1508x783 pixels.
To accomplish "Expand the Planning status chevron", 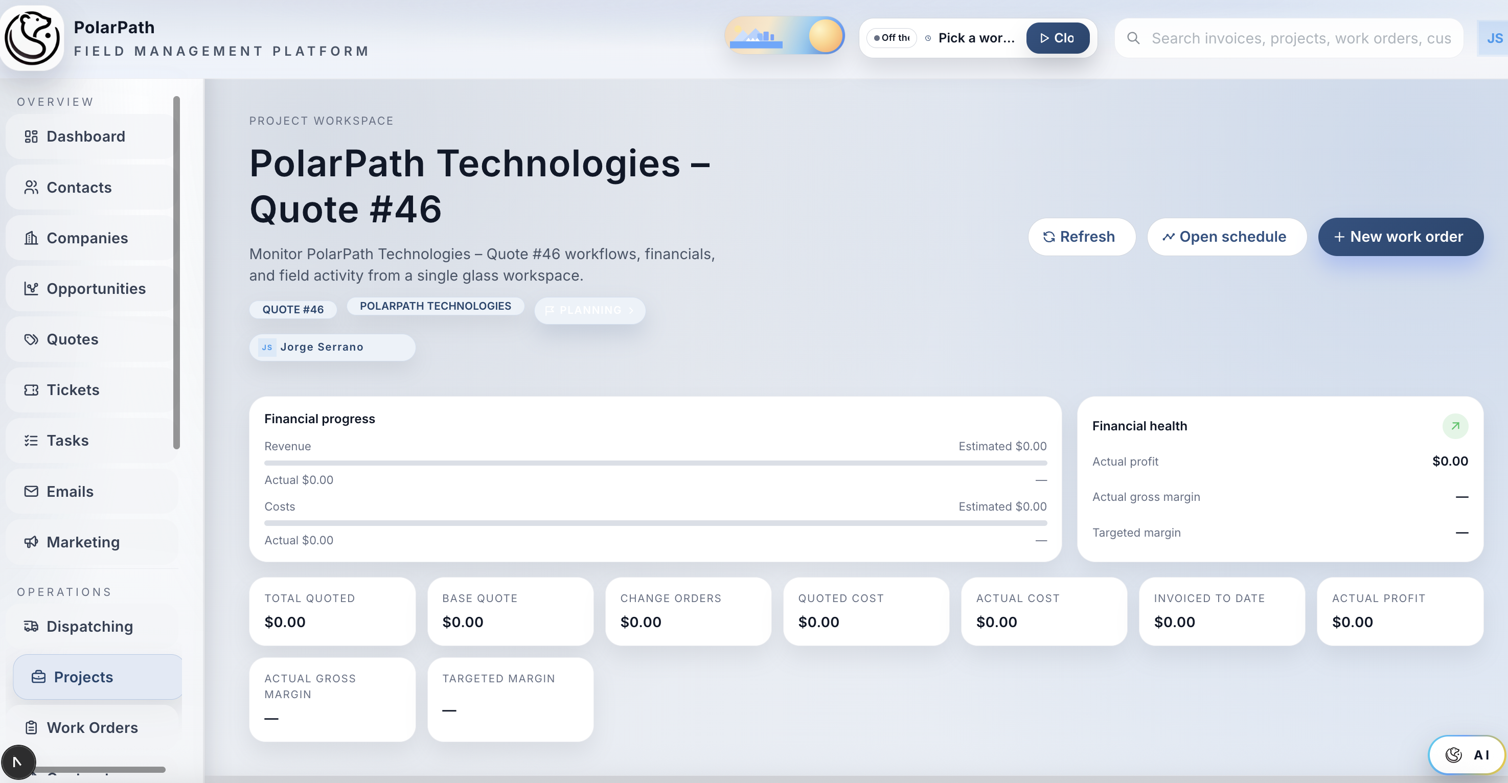I will point(632,311).
